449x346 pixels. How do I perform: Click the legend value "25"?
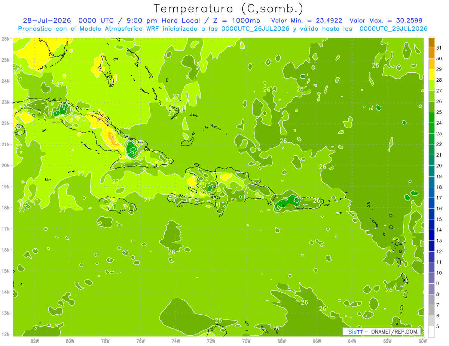coord(439,112)
